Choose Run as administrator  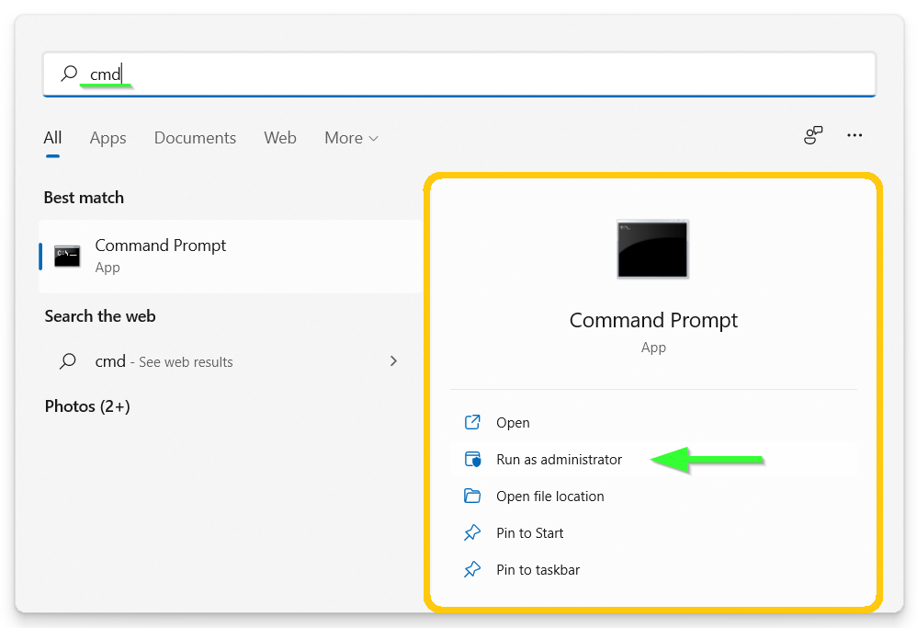653,460
